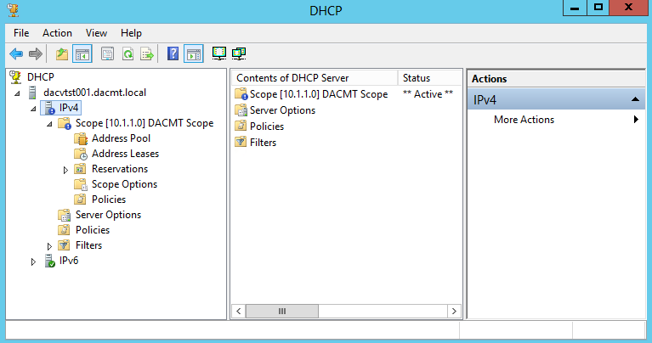Click the Up one level folder icon

click(x=62, y=54)
